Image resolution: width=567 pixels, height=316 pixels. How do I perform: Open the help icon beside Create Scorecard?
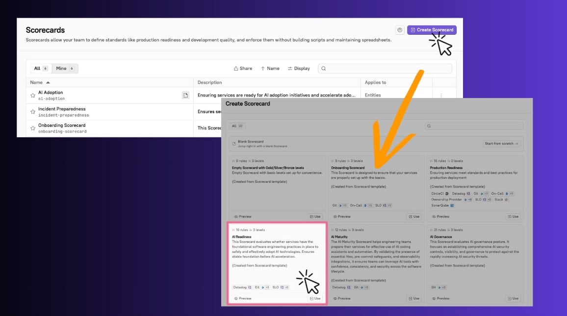[x=400, y=30]
